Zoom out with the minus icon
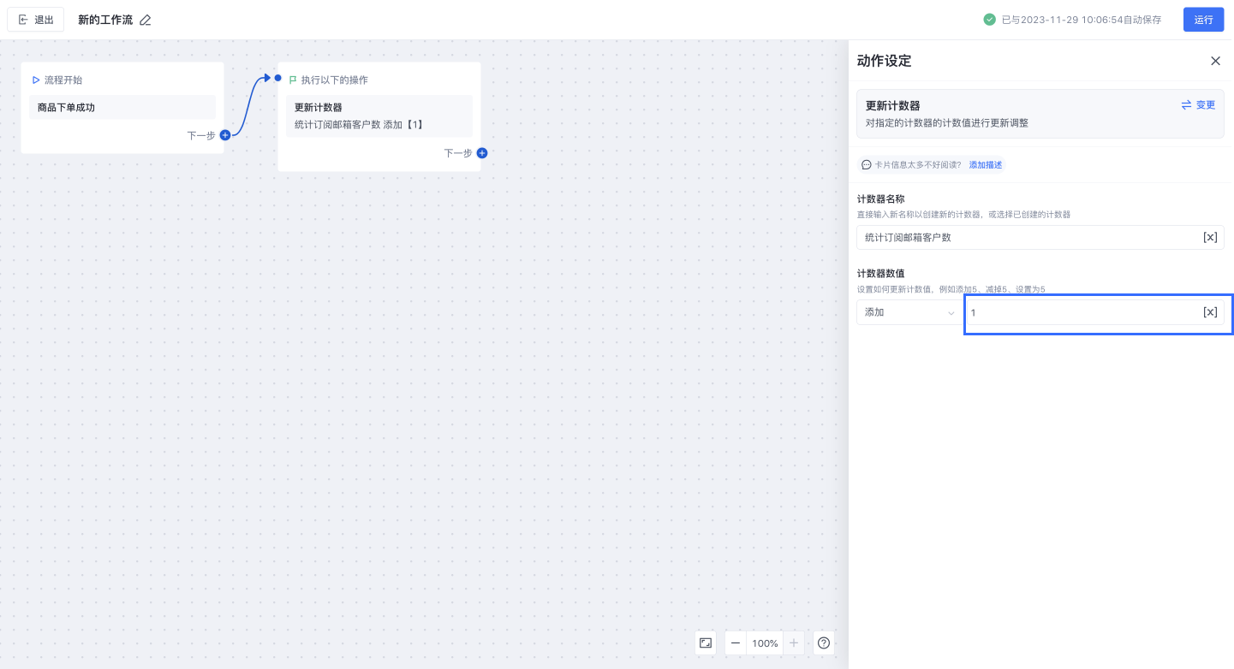Viewport: 1234px width, 669px height. (x=736, y=642)
